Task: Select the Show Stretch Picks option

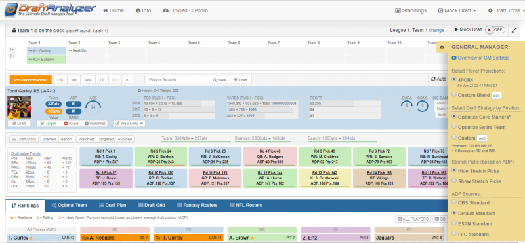Action: click(x=454, y=181)
